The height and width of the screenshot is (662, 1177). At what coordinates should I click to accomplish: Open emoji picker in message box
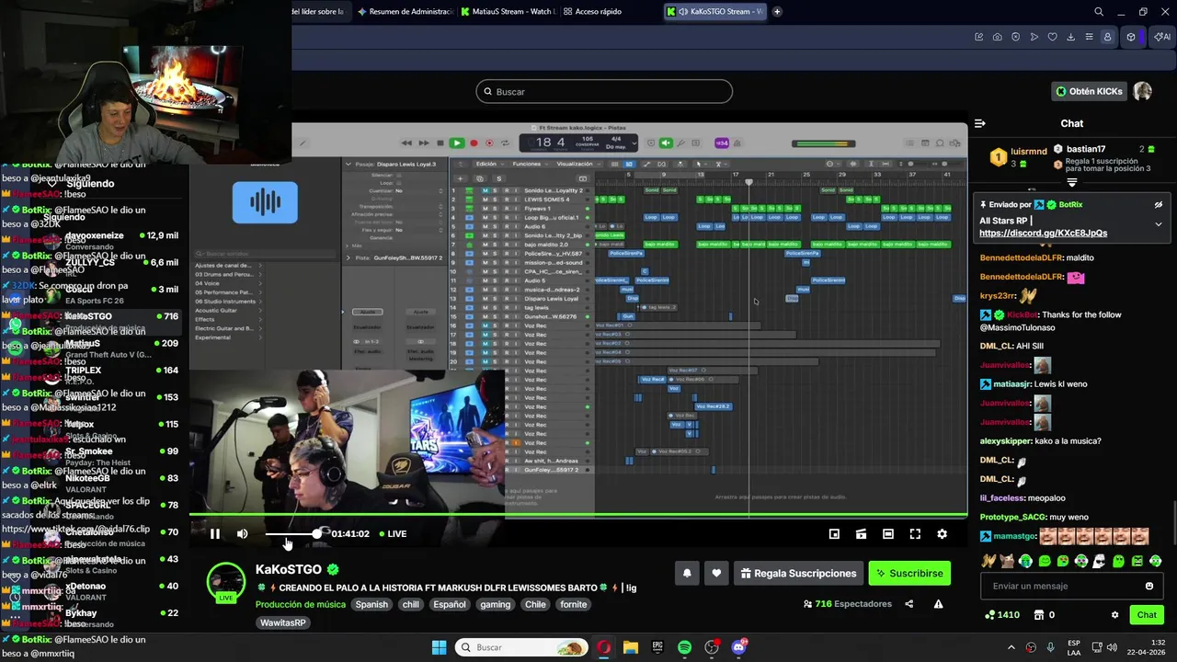click(x=1149, y=586)
